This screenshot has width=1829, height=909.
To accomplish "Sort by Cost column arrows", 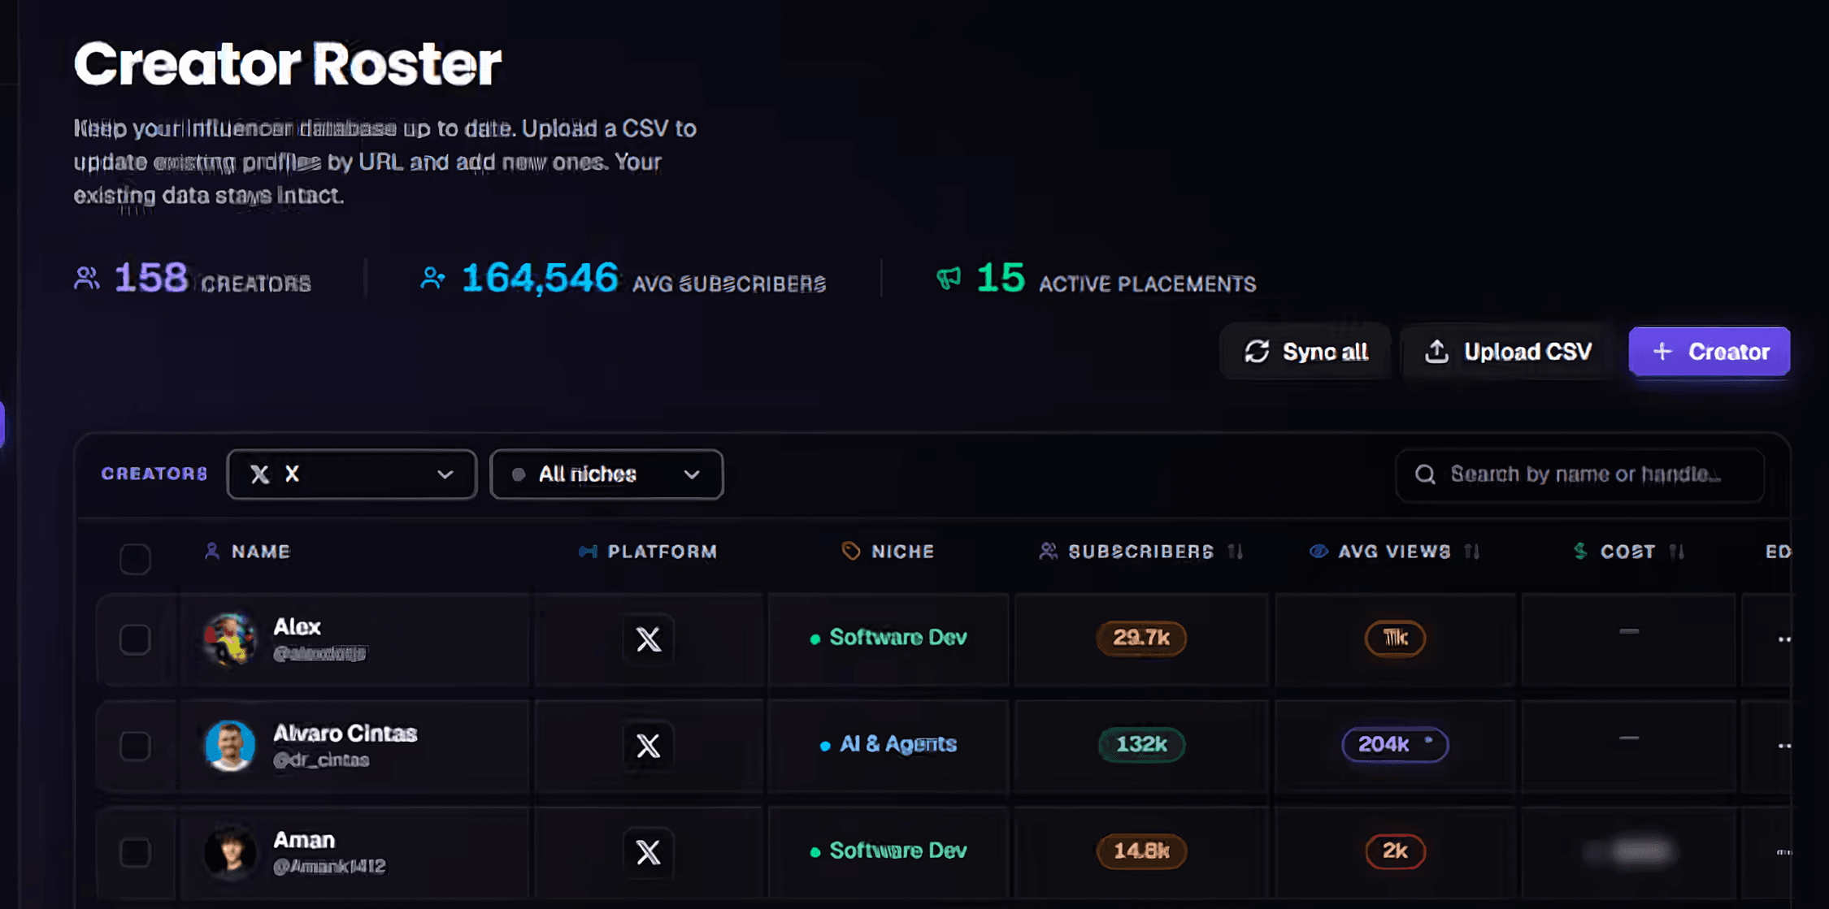I will (x=1676, y=552).
